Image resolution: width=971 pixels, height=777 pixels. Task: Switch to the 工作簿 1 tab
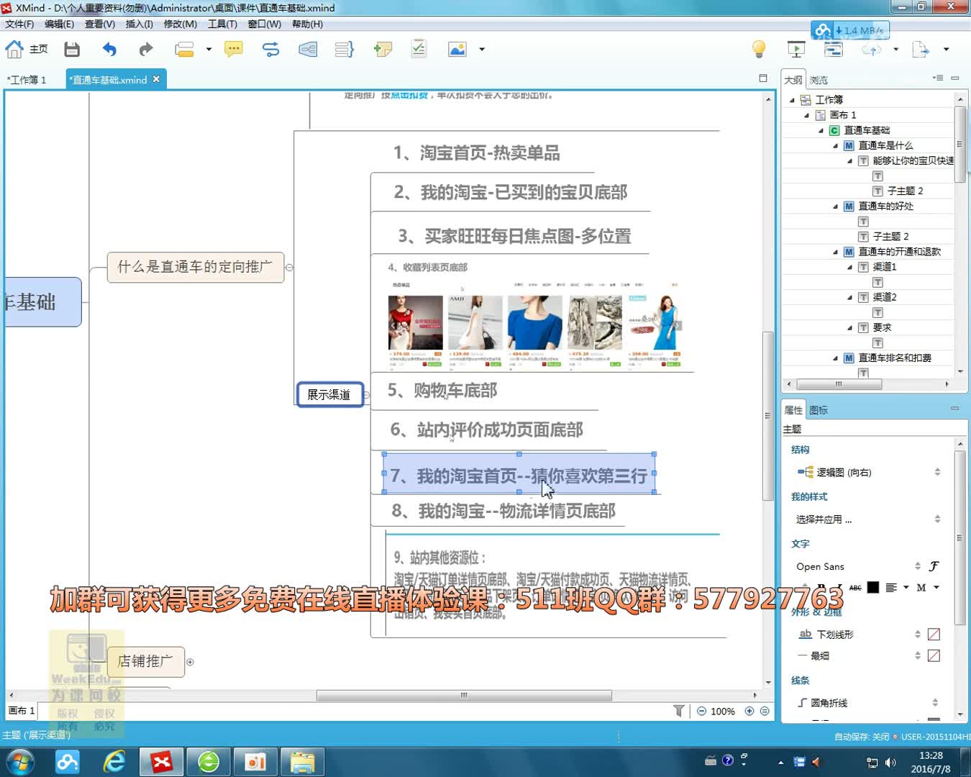tap(27, 80)
